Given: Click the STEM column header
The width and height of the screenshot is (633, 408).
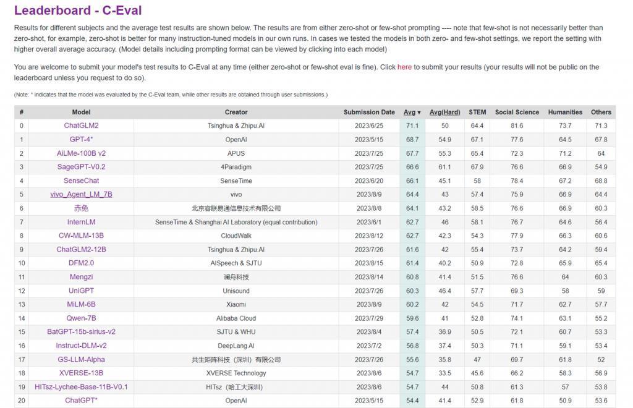Looking at the screenshot, I should 477,113.
